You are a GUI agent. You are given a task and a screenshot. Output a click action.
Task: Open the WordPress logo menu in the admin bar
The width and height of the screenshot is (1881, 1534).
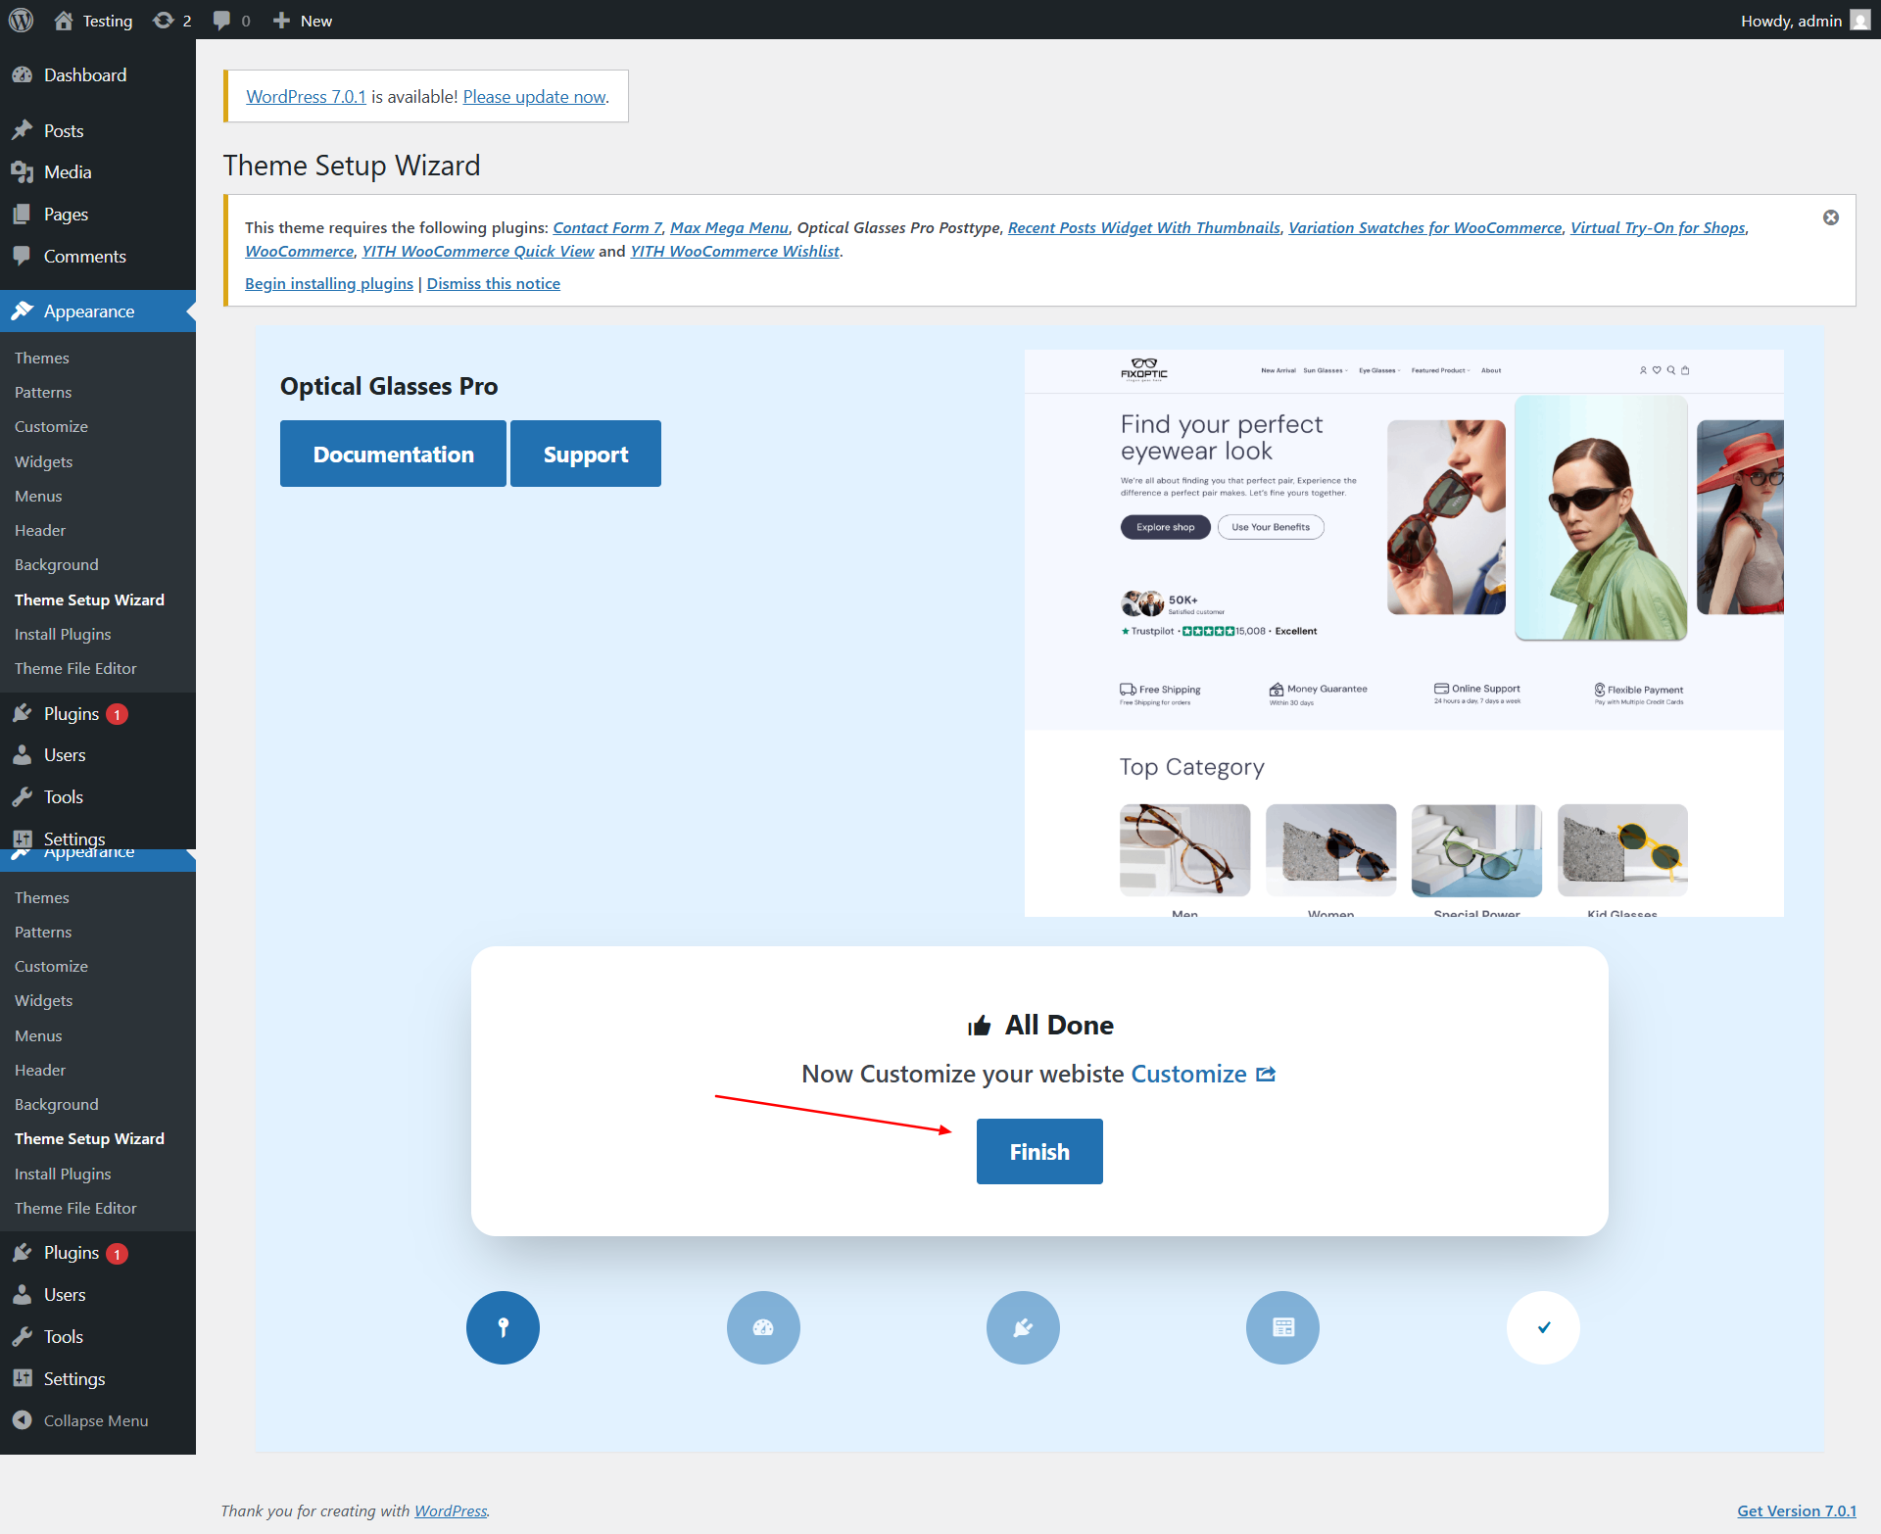tap(21, 20)
